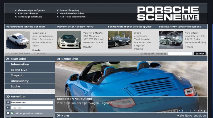Open Performance: Manthey M480 headline

pyautogui.click(x=76, y=27)
